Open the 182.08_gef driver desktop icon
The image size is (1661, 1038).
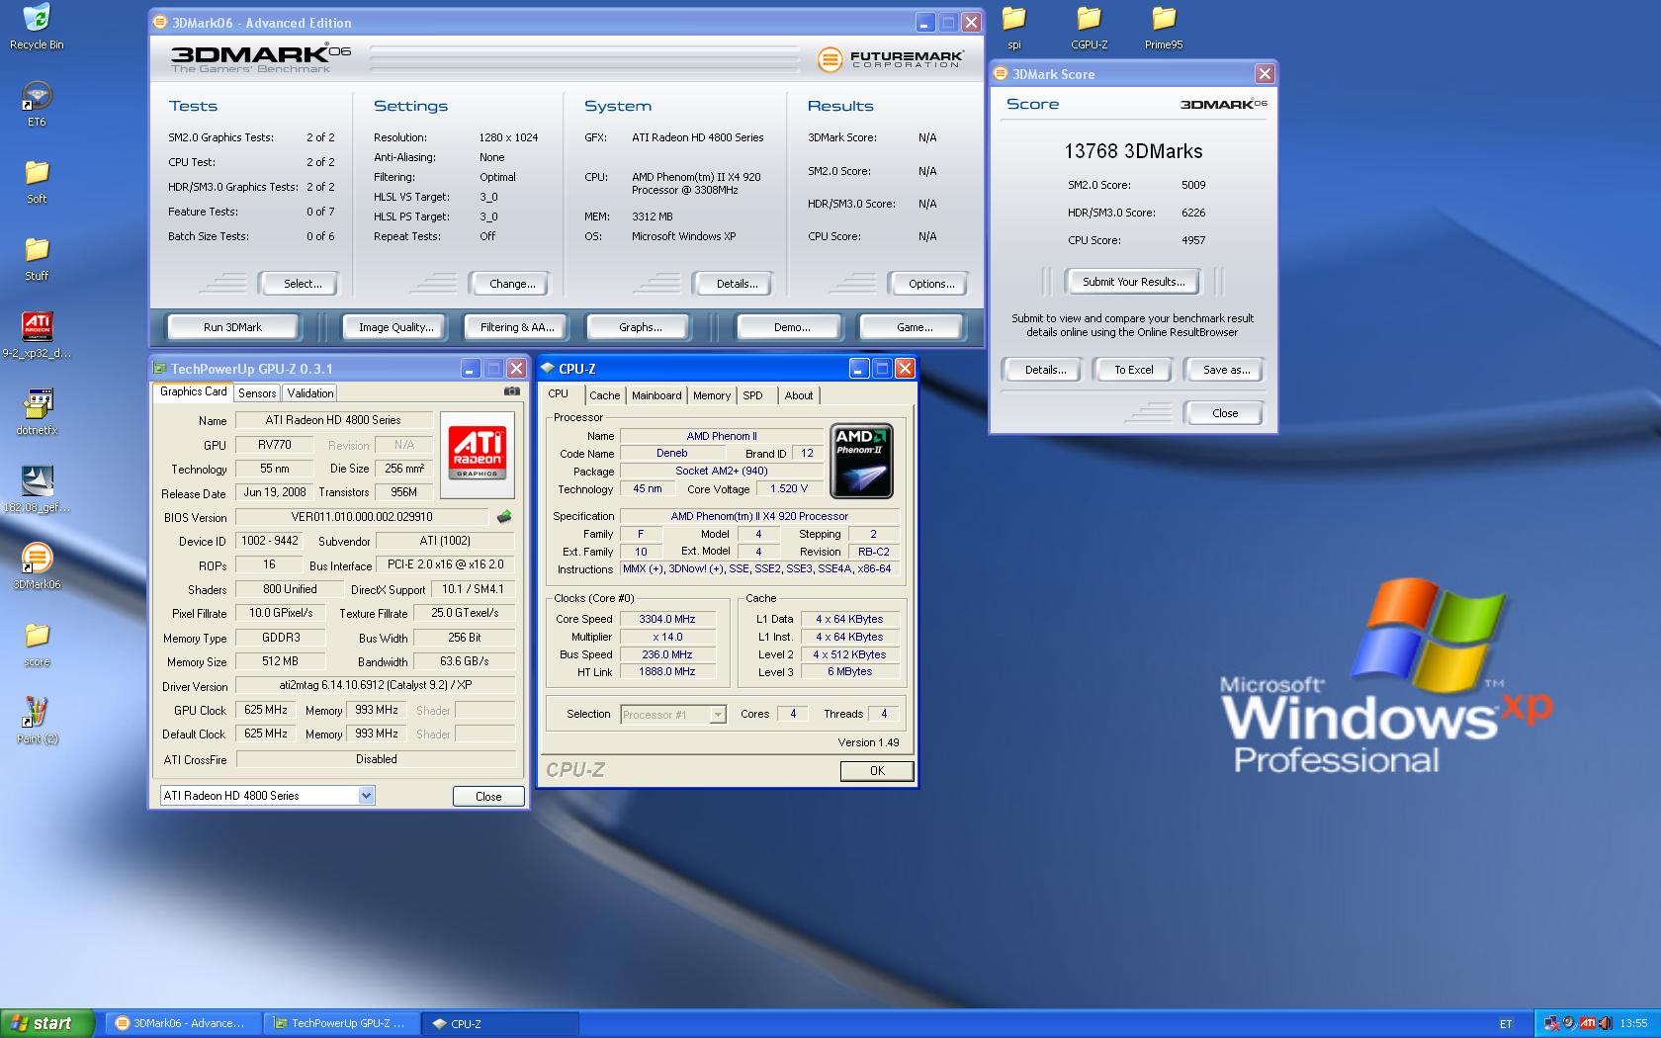37,489
